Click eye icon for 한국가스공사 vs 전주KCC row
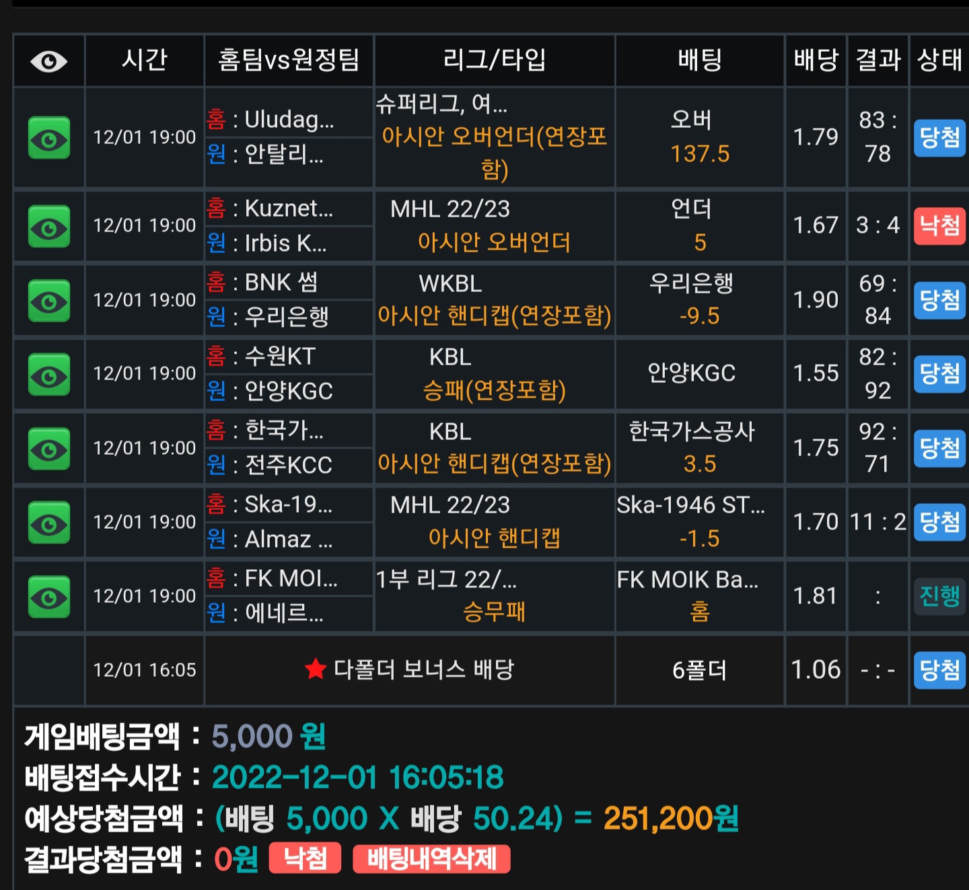Viewport: 969px width, 890px height. [49, 449]
